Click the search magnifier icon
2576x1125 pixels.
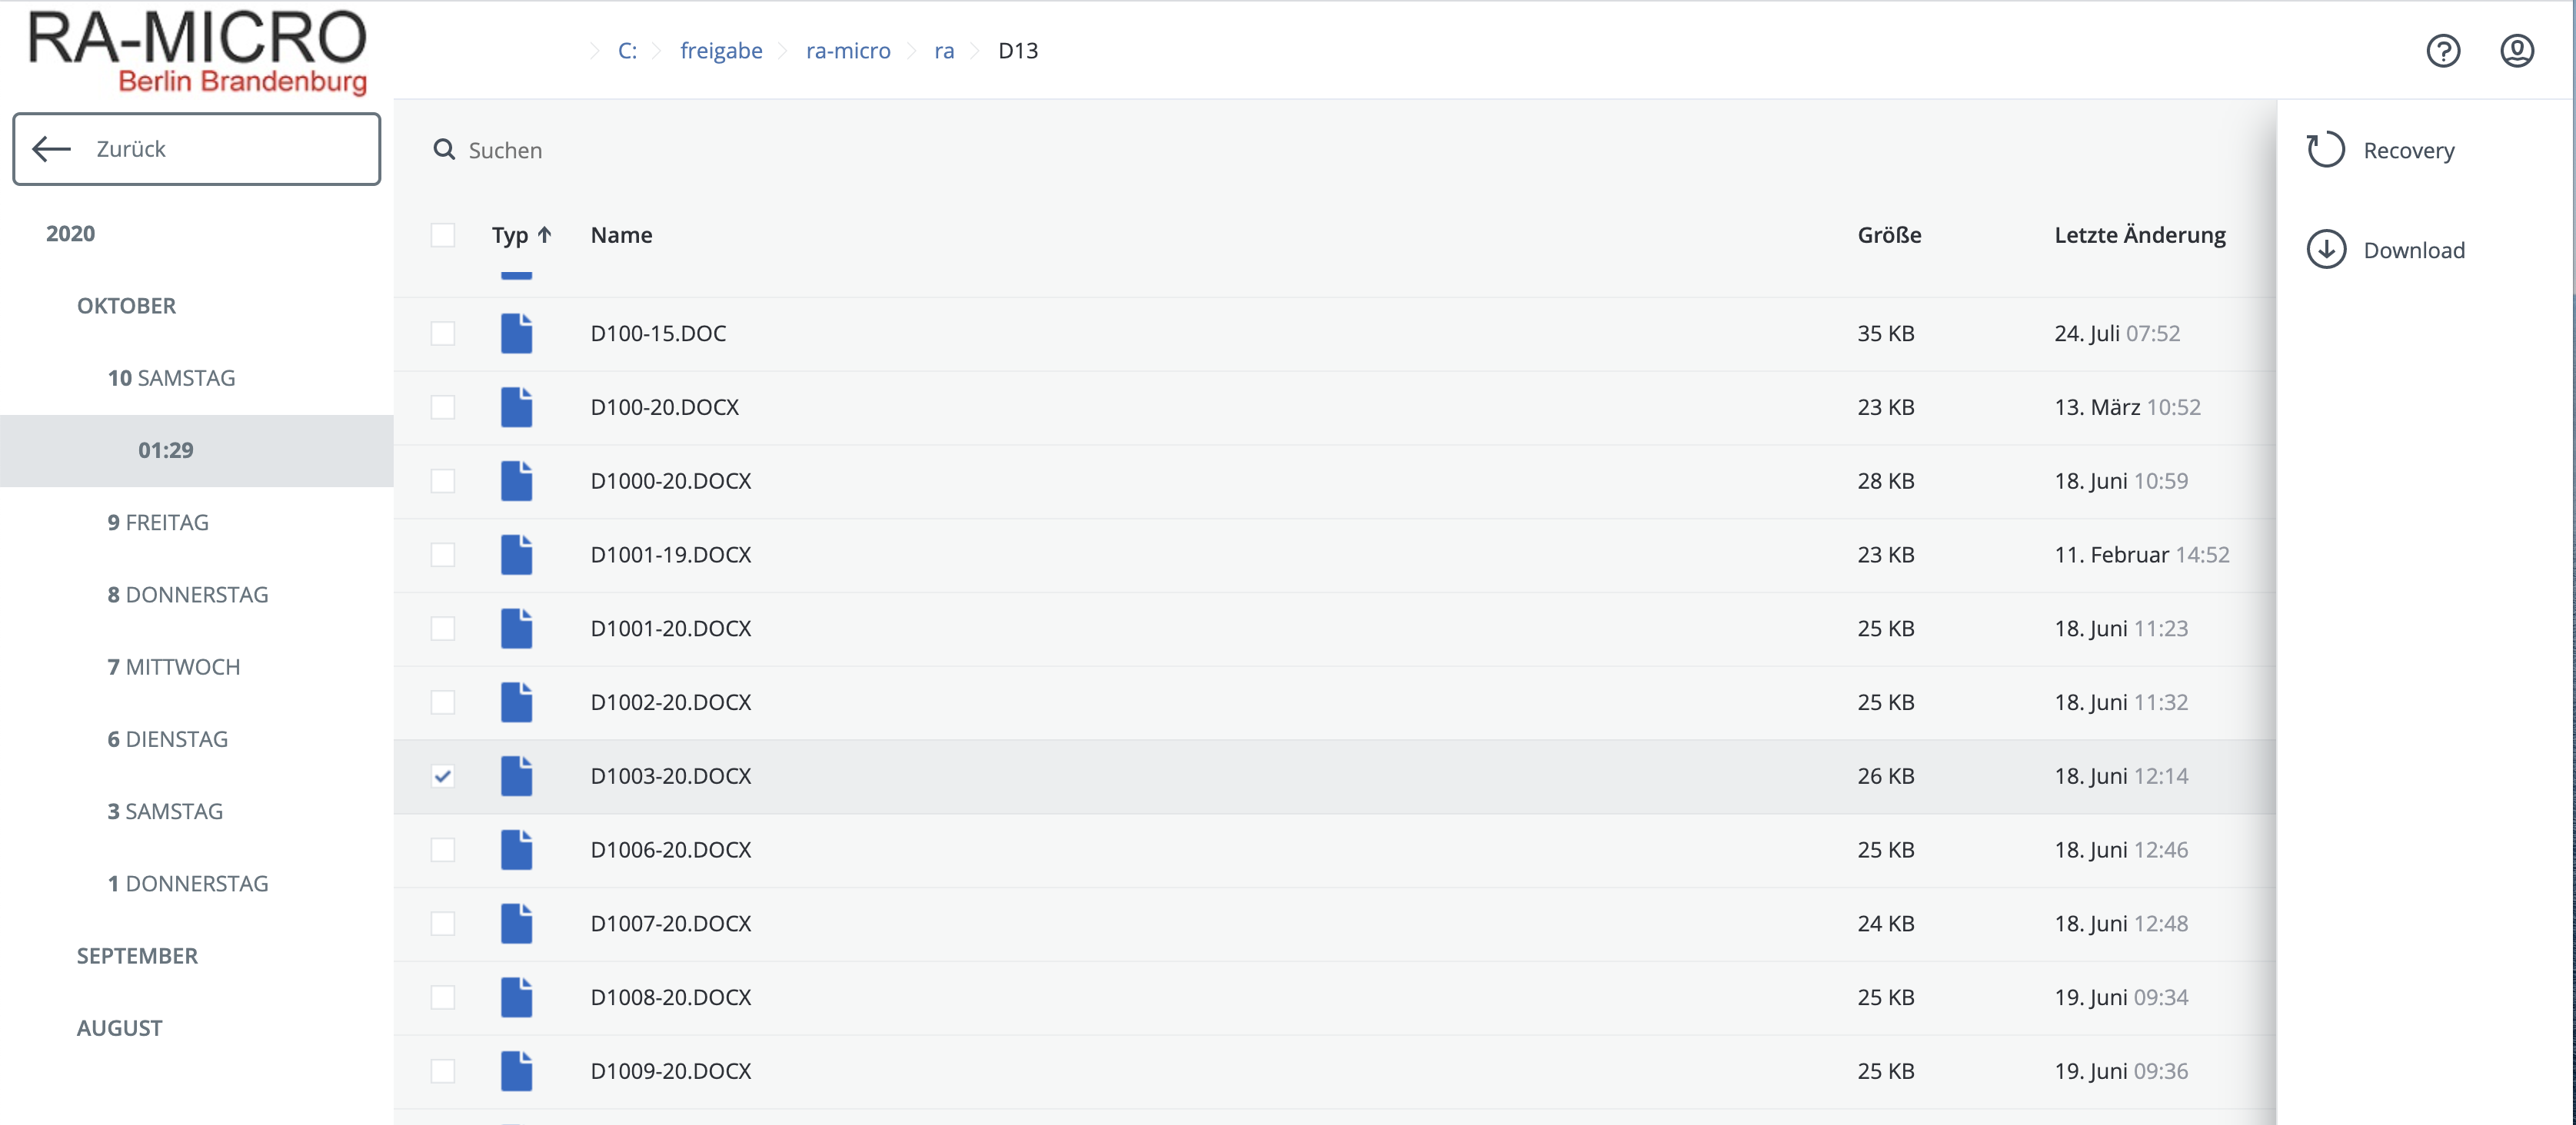pyautogui.click(x=444, y=150)
